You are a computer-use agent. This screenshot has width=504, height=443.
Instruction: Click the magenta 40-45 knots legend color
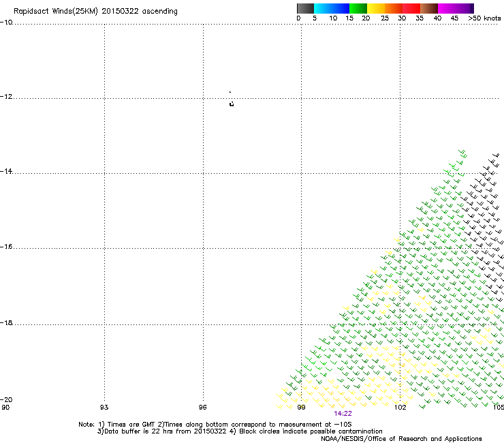(x=447, y=8)
